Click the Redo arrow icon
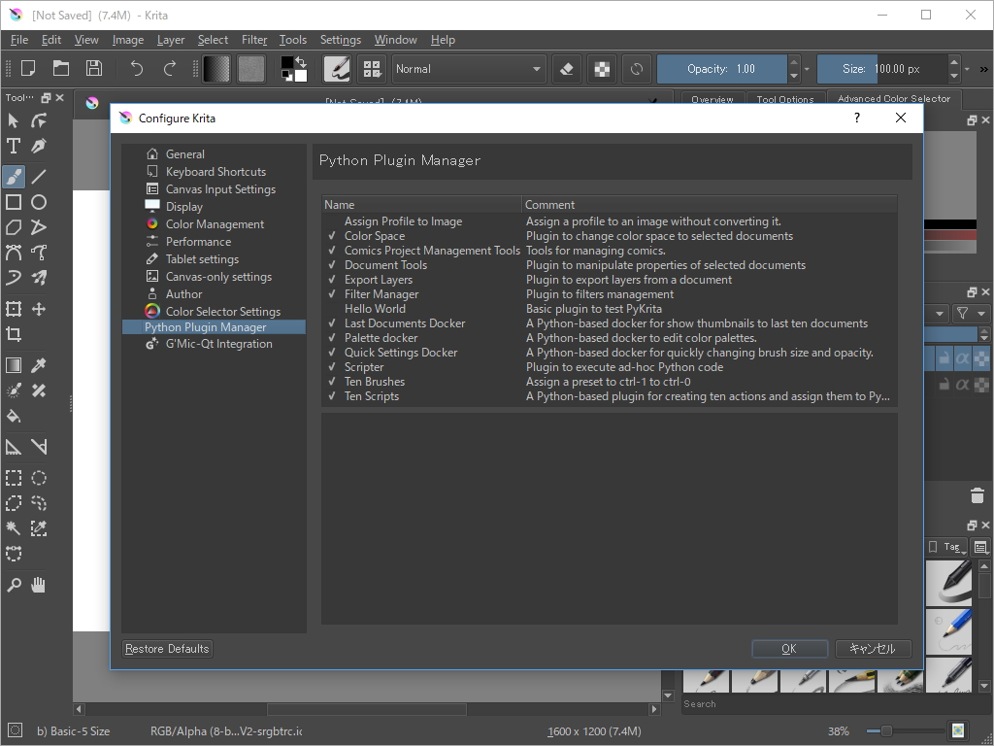994x746 pixels. 169,69
